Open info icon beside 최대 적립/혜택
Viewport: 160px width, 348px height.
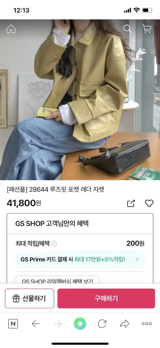(54, 244)
